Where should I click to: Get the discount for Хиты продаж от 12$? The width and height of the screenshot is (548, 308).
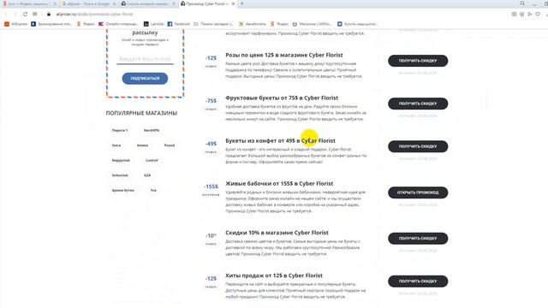tap(418, 281)
